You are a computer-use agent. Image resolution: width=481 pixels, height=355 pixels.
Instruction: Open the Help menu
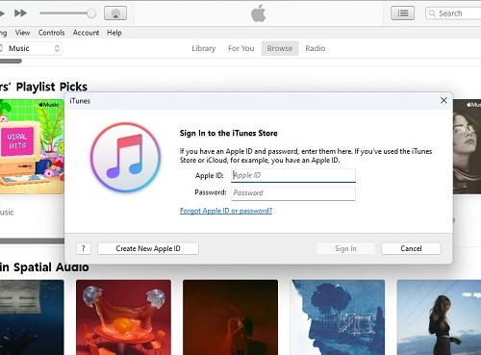coord(114,33)
